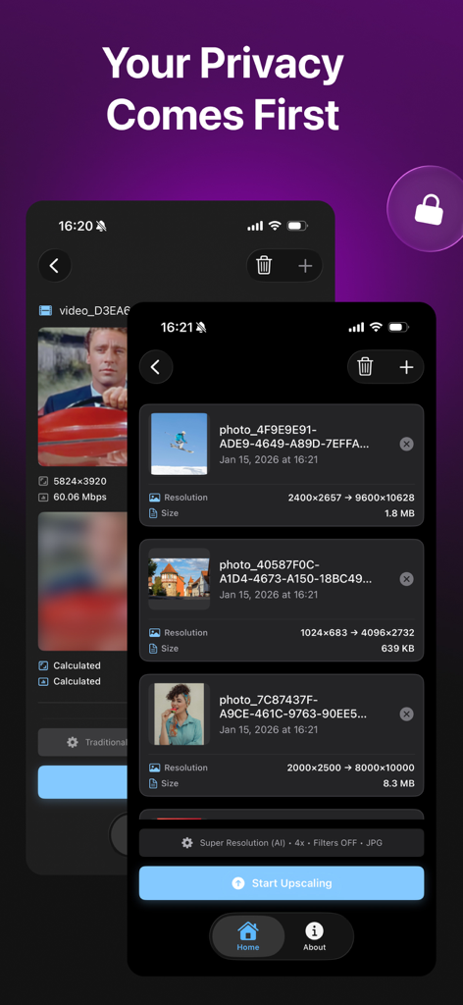The image size is (463, 1005).
Task: Tap the trash icon in front photo window
Action: (x=365, y=367)
